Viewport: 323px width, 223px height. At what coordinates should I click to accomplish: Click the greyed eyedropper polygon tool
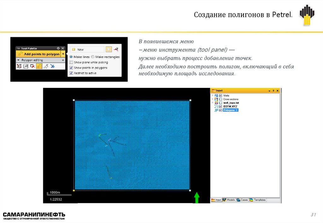[46, 66]
